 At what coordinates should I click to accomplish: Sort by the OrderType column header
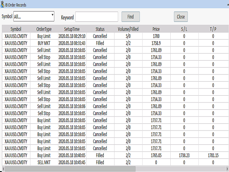pos(44,29)
